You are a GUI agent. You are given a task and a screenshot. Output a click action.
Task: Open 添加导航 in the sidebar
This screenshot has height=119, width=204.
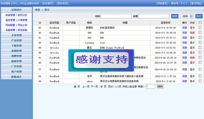click(22, 30)
